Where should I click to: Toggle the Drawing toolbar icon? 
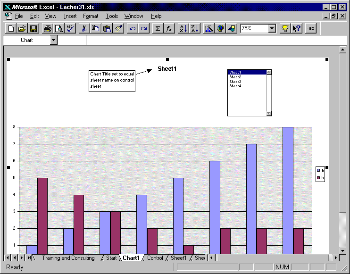(x=232, y=29)
